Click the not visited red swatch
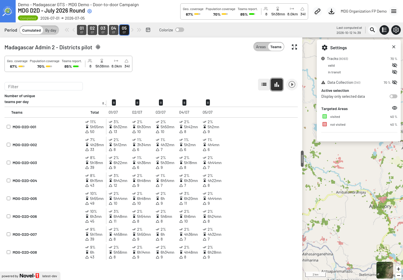The width and height of the screenshot is (403, 280). coord(325,124)
